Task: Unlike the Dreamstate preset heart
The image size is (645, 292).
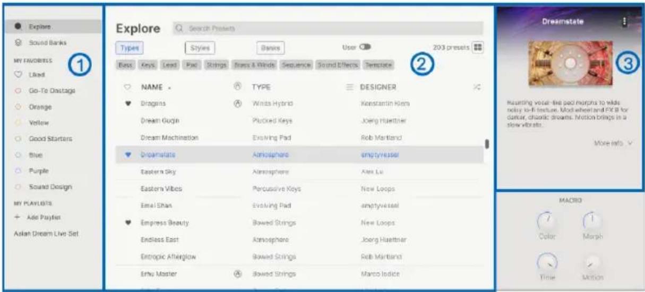Action: coord(127,155)
